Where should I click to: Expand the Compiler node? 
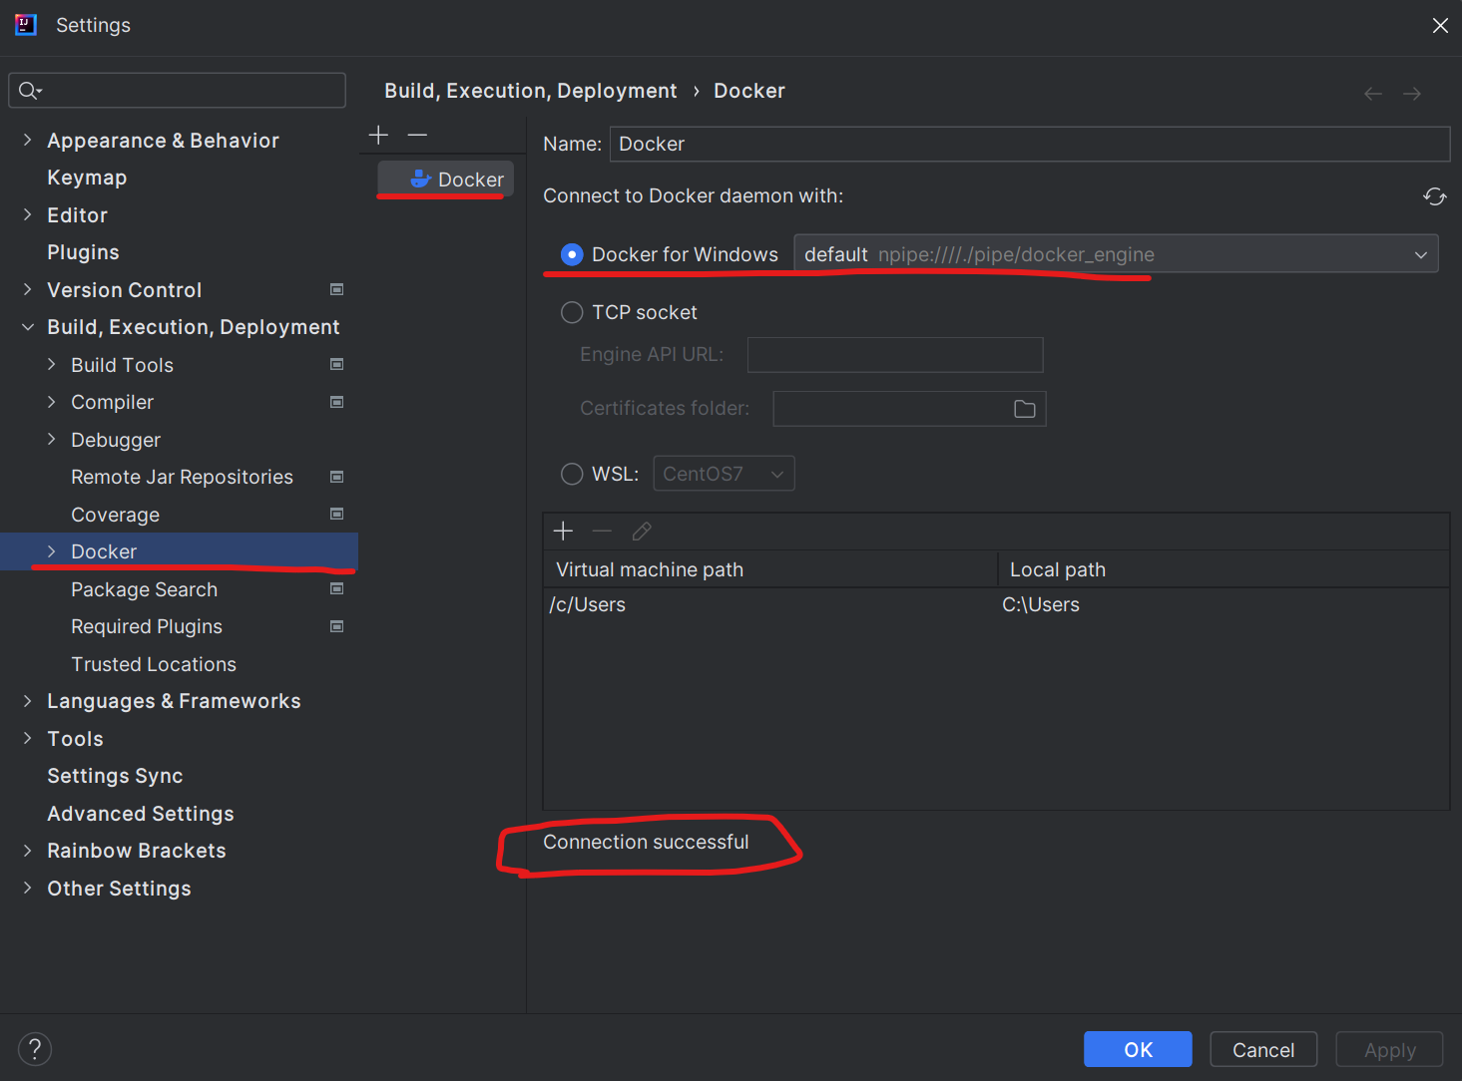click(x=51, y=402)
